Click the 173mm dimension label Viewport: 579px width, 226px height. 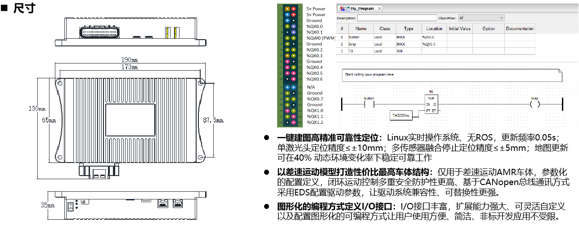pyautogui.click(x=130, y=68)
